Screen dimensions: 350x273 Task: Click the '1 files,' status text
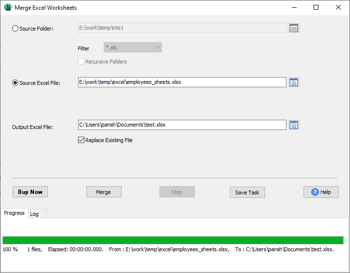coord(35,249)
